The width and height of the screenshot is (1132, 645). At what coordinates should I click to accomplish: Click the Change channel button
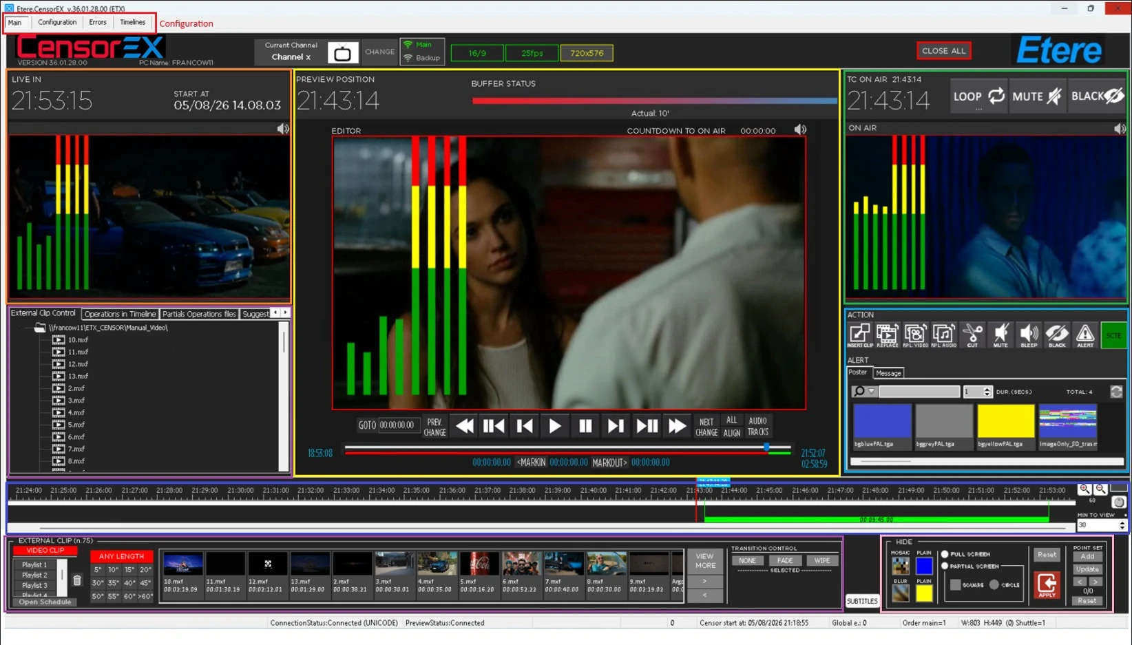click(x=379, y=52)
